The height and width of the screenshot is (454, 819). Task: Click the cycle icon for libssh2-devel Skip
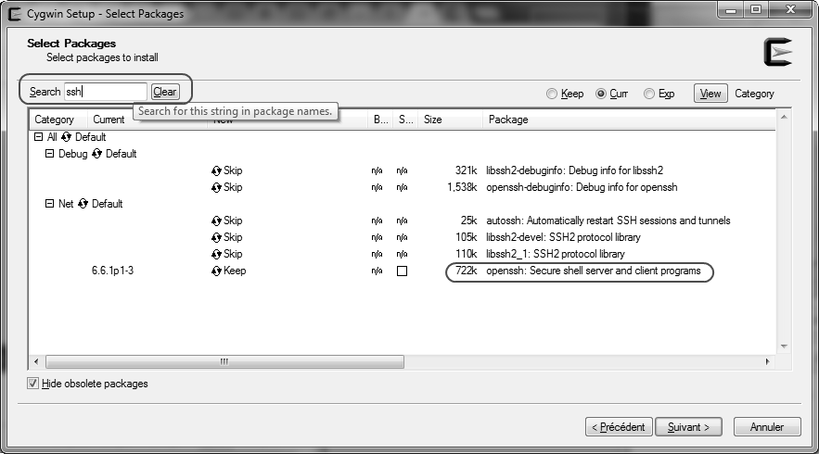[216, 237]
